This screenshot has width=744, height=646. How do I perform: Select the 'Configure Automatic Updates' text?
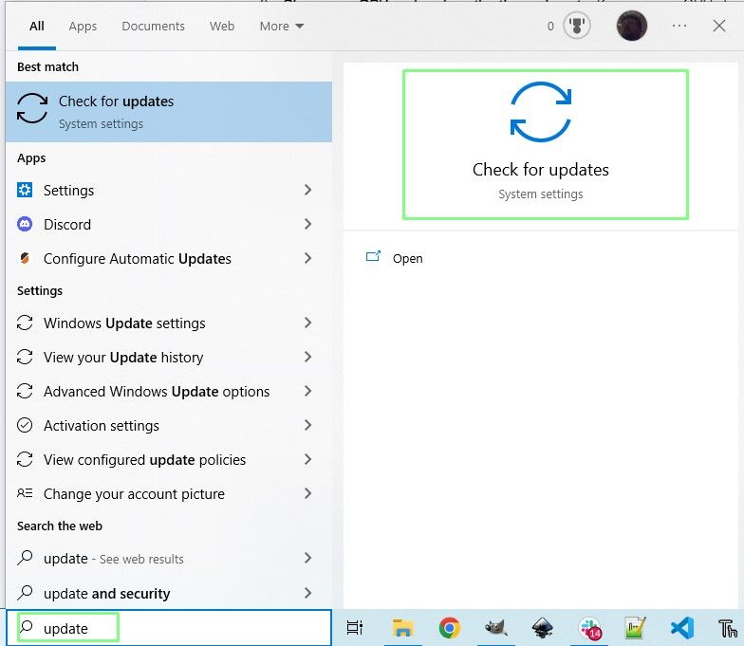[138, 258]
